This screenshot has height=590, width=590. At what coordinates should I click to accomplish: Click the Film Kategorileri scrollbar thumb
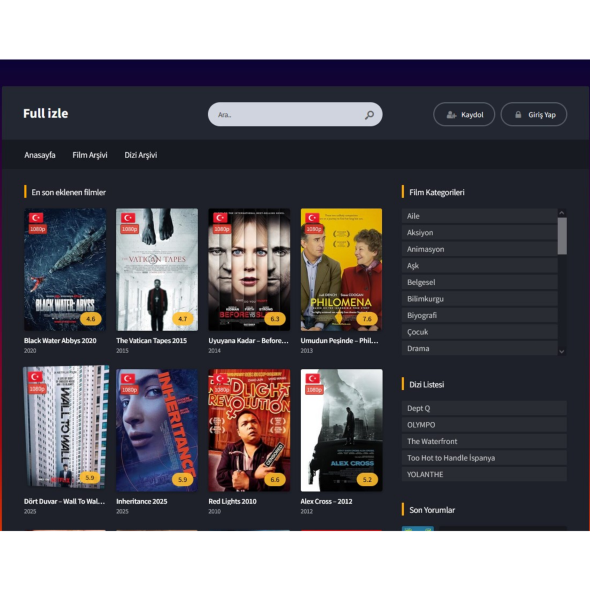click(562, 236)
